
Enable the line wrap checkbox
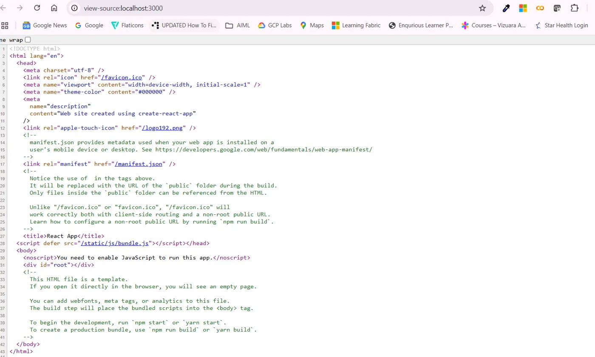pos(28,40)
